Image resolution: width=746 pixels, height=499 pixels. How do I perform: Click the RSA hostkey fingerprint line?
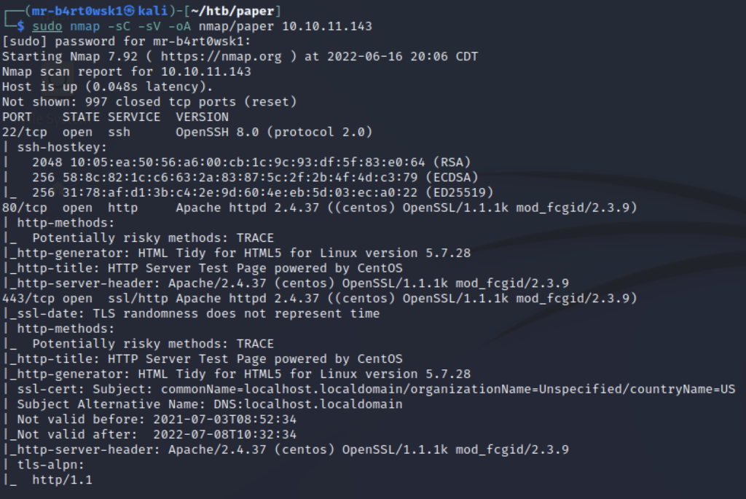(x=251, y=162)
